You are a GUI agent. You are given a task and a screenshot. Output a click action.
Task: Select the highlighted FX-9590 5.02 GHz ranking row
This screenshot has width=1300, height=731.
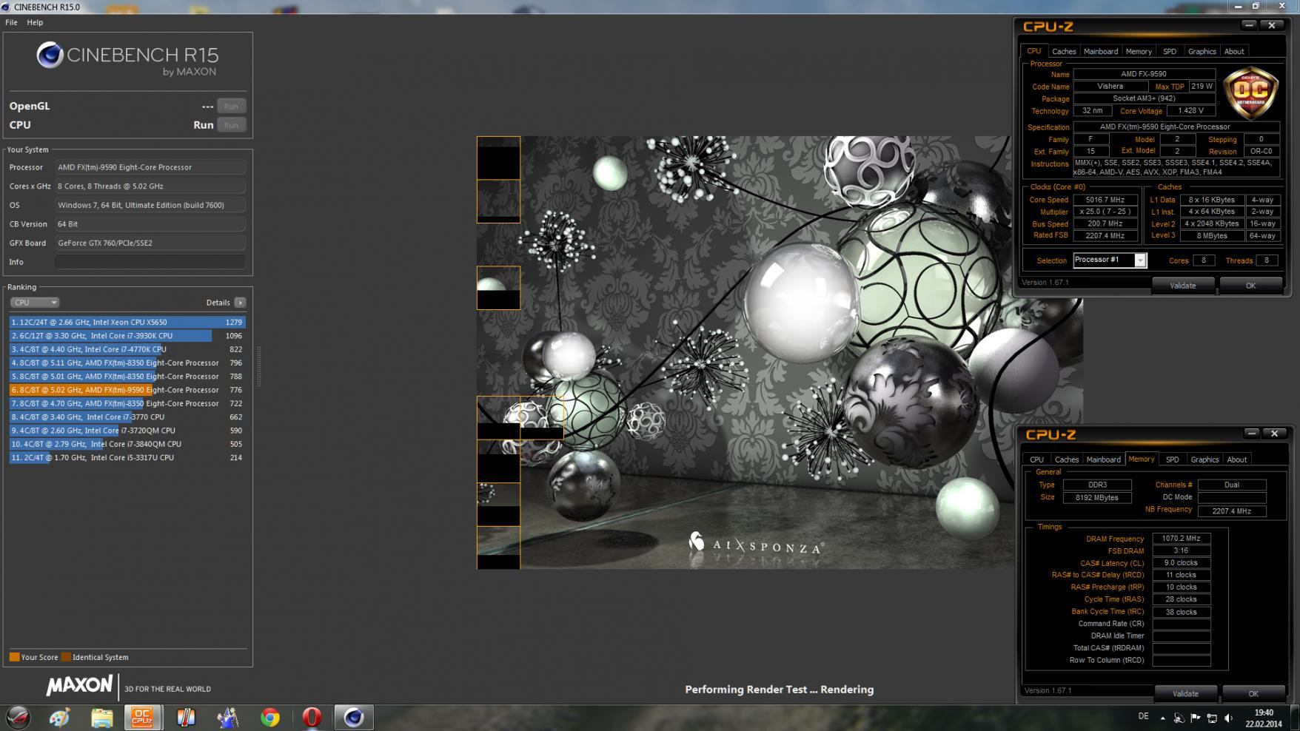tap(127, 390)
